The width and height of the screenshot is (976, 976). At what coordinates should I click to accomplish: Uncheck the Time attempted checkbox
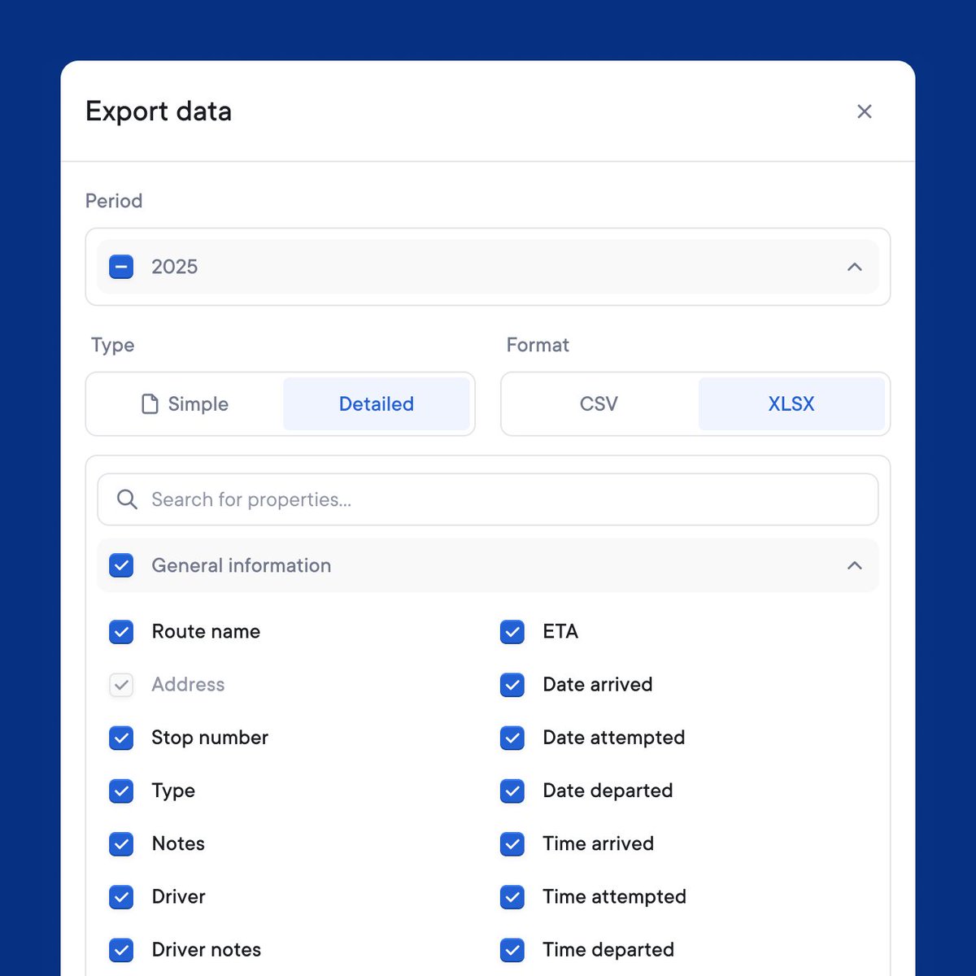pos(512,897)
